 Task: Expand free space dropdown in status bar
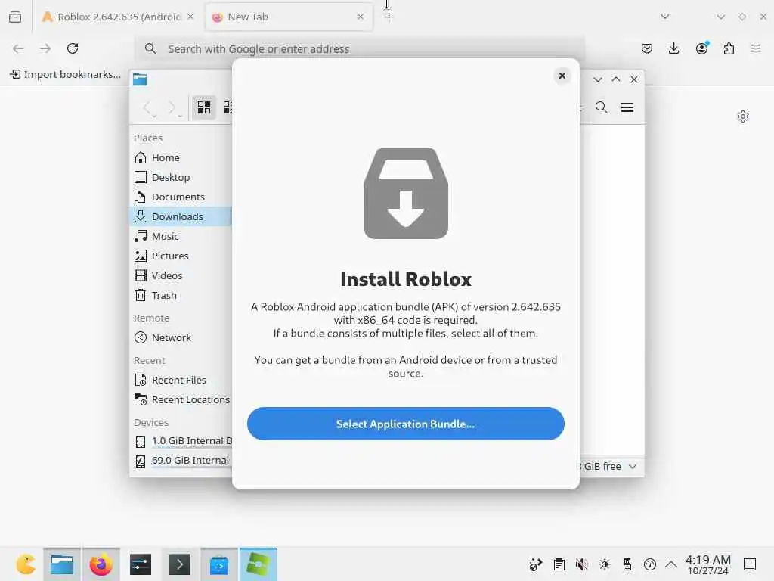pos(633,466)
